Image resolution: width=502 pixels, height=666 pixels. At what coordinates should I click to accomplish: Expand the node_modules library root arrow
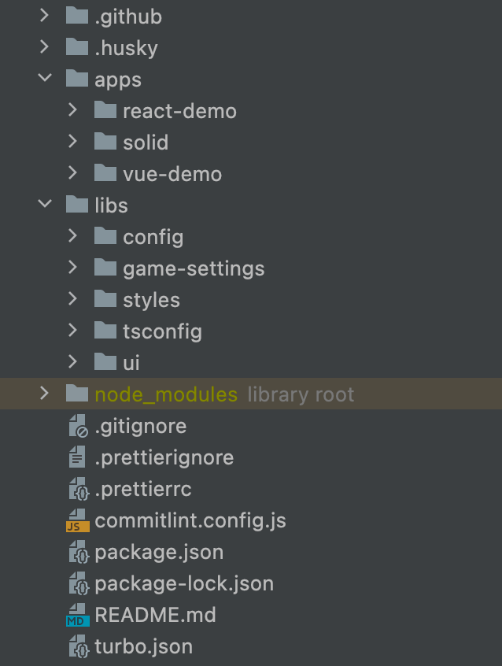click(x=46, y=394)
